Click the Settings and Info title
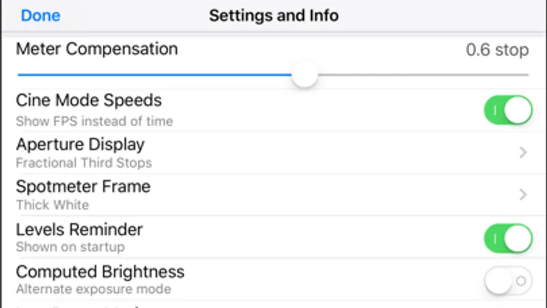This screenshot has width=547, height=308. pyautogui.click(x=273, y=15)
